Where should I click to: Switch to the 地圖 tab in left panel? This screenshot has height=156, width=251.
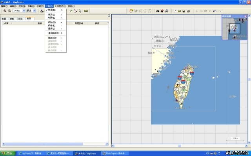[4, 19]
